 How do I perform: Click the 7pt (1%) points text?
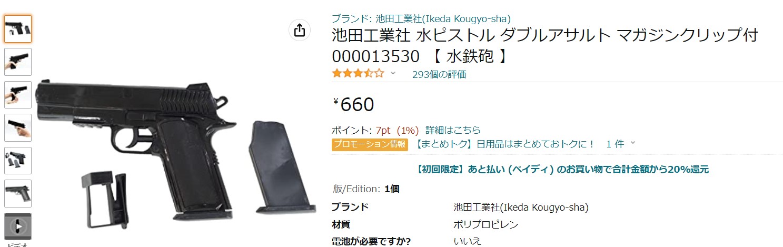pyautogui.click(x=398, y=130)
